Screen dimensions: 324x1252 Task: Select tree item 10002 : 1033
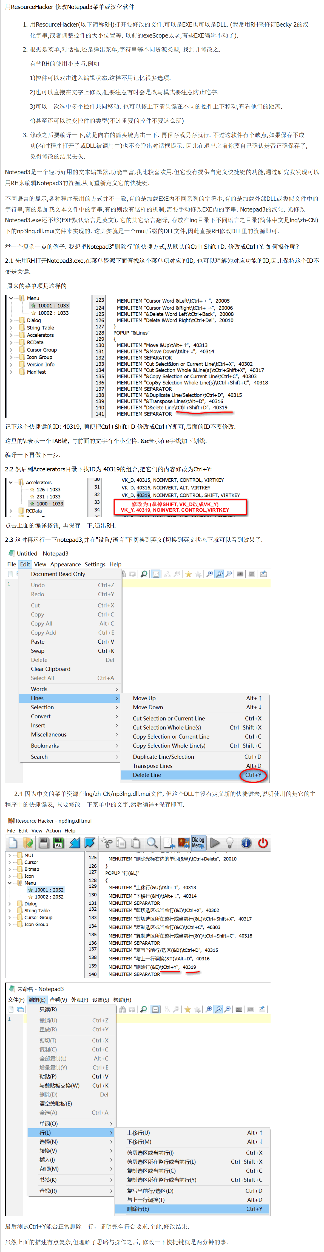(53, 313)
